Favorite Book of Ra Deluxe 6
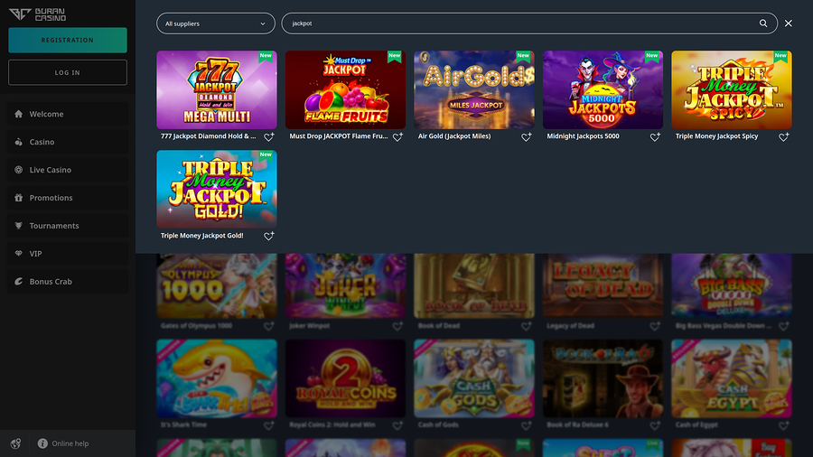The image size is (813, 457). point(655,425)
